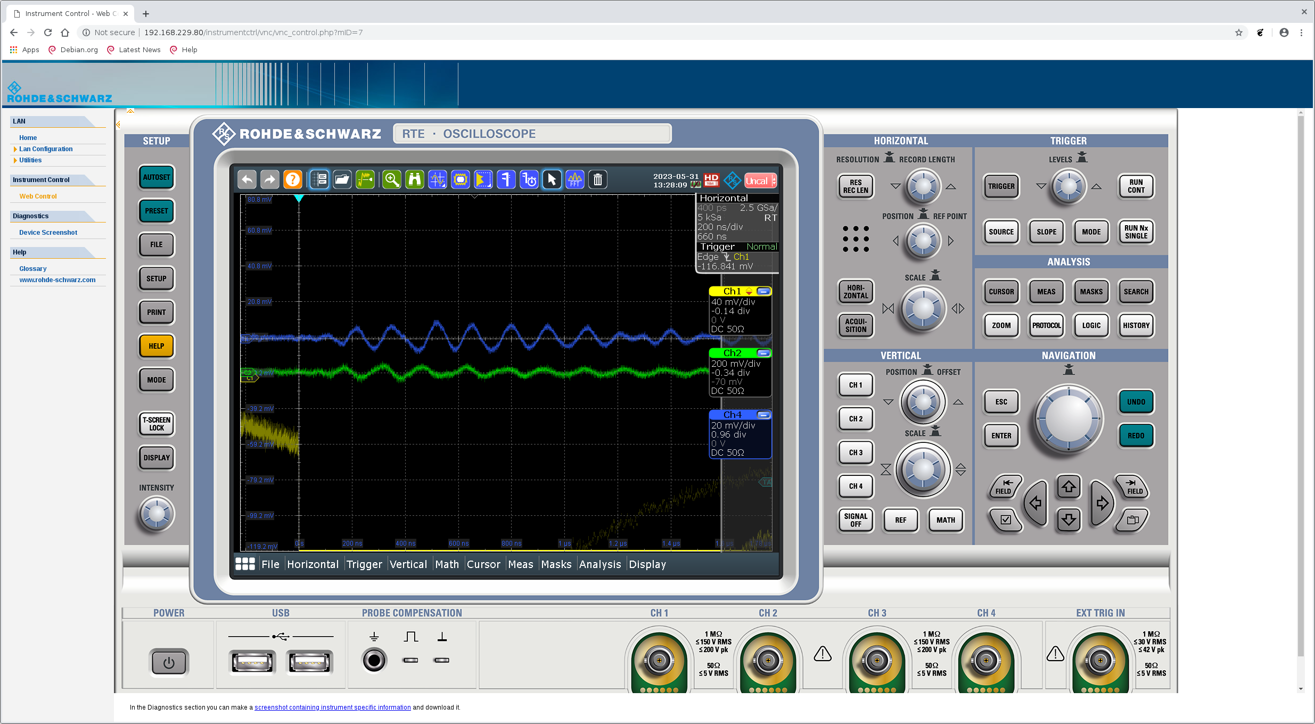Image resolution: width=1315 pixels, height=724 pixels.
Task: Click the undo arrow toolbar icon
Action: point(247,180)
